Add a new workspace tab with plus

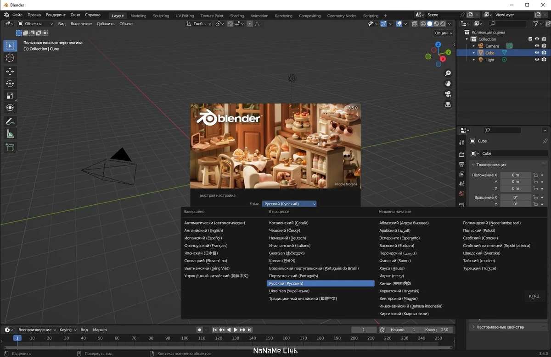(x=386, y=16)
